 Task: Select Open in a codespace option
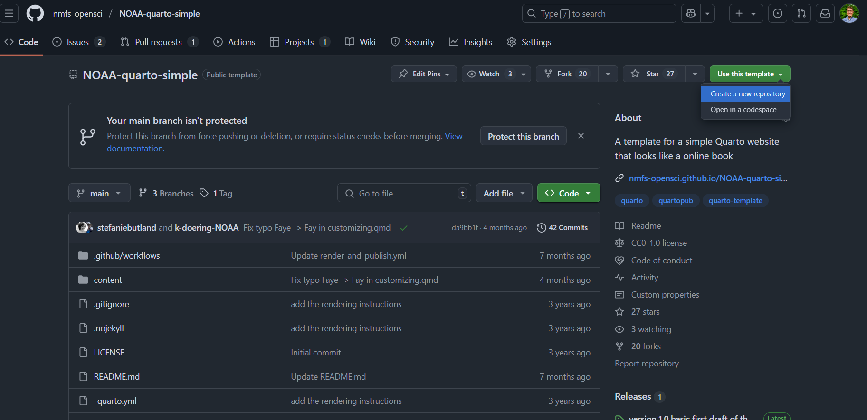(745, 110)
